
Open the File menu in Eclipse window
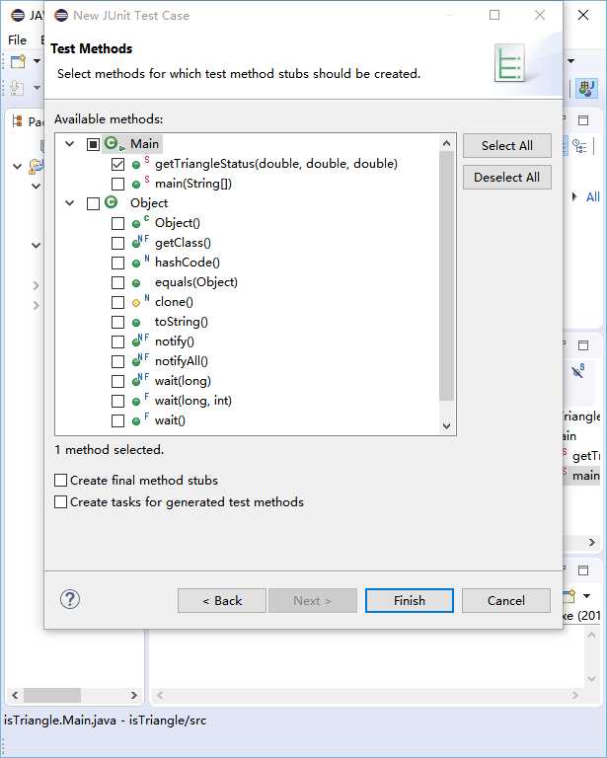pyautogui.click(x=18, y=40)
